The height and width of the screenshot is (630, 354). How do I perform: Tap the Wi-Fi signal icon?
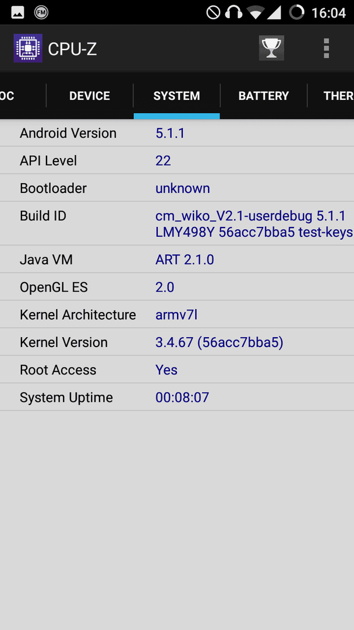pos(256,13)
